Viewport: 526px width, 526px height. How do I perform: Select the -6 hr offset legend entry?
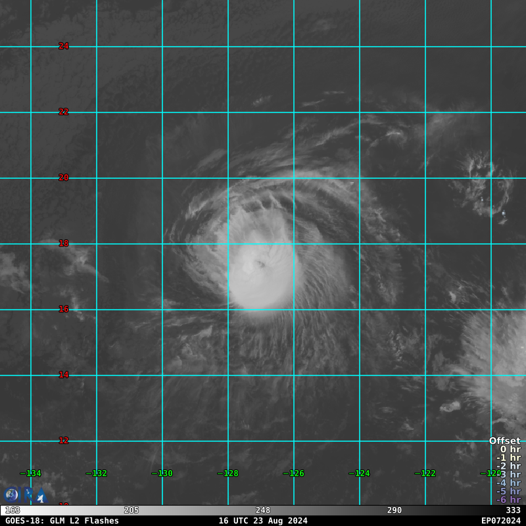[x=508, y=500]
